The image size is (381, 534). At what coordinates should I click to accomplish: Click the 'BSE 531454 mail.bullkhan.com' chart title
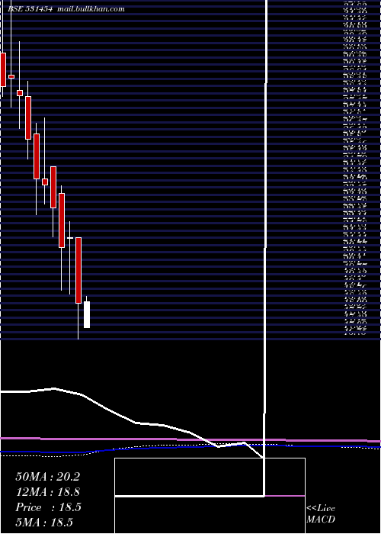(66, 9)
